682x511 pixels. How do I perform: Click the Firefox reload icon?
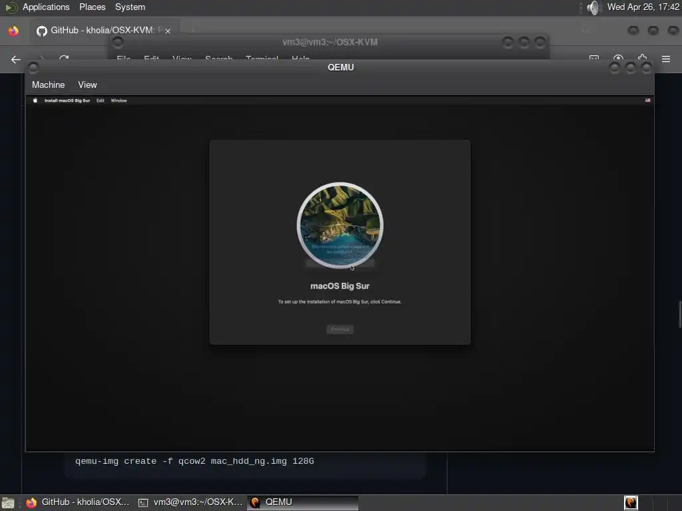click(x=64, y=58)
